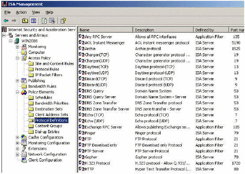The height and width of the screenshot is (174, 245).
Task: Toggle the Show/Hide console tree icon
Action: point(34,20)
